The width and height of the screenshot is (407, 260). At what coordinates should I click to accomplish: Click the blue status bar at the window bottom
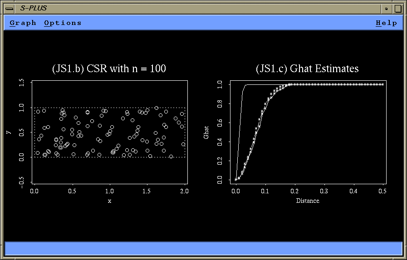tap(203, 248)
